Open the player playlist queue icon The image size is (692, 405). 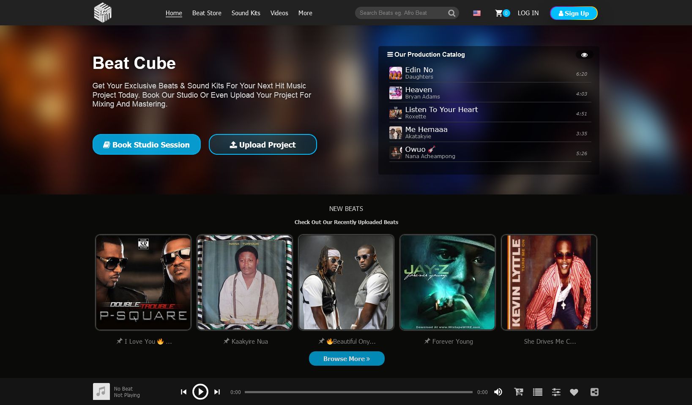[x=538, y=392]
